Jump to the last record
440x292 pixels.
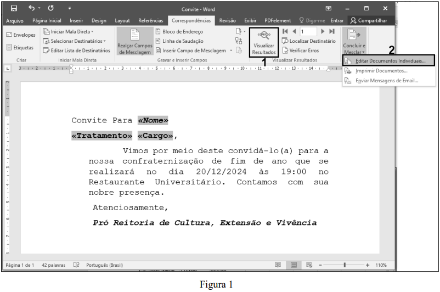point(331,32)
